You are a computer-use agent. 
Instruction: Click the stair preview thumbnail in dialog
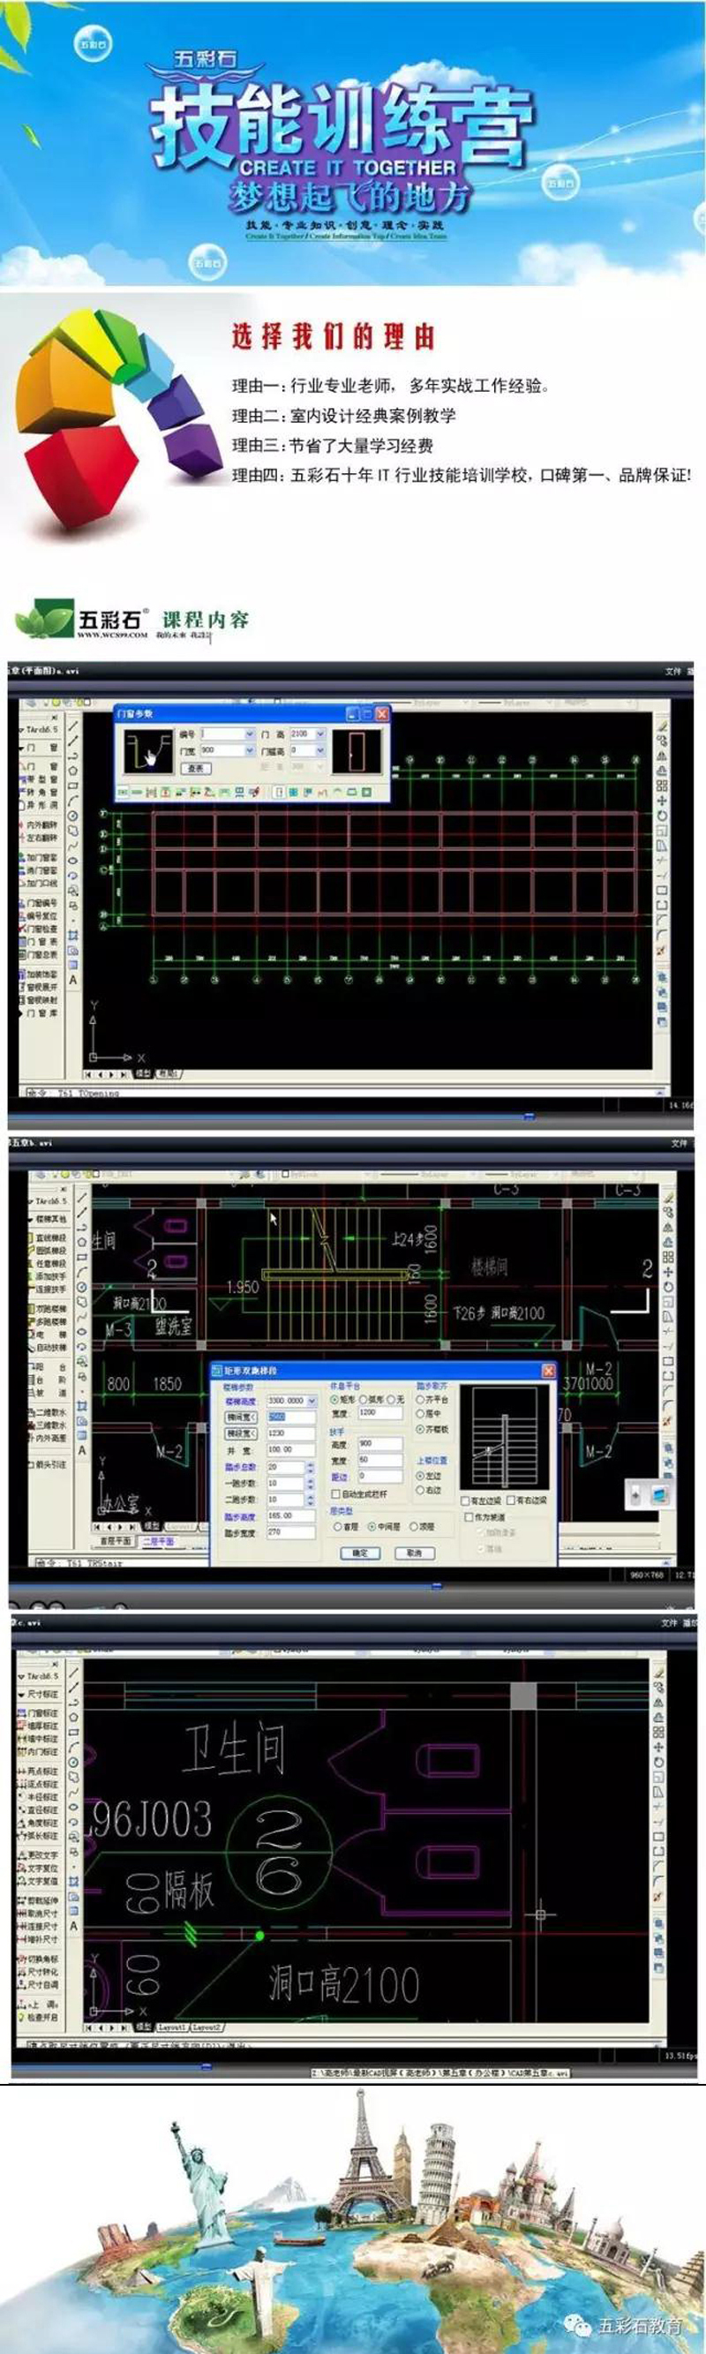point(503,1439)
